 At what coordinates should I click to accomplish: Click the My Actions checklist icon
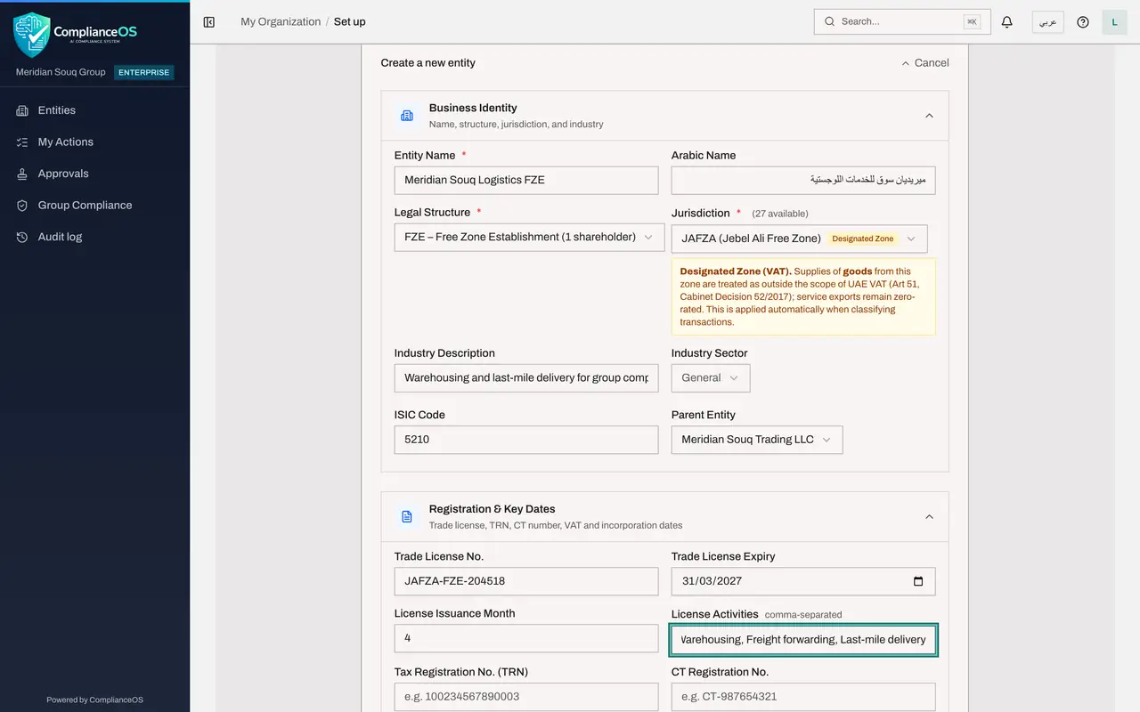[x=22, y=142]
